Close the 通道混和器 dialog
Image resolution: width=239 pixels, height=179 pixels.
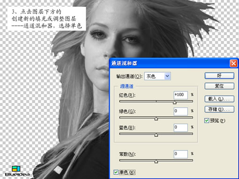[233, 63]
